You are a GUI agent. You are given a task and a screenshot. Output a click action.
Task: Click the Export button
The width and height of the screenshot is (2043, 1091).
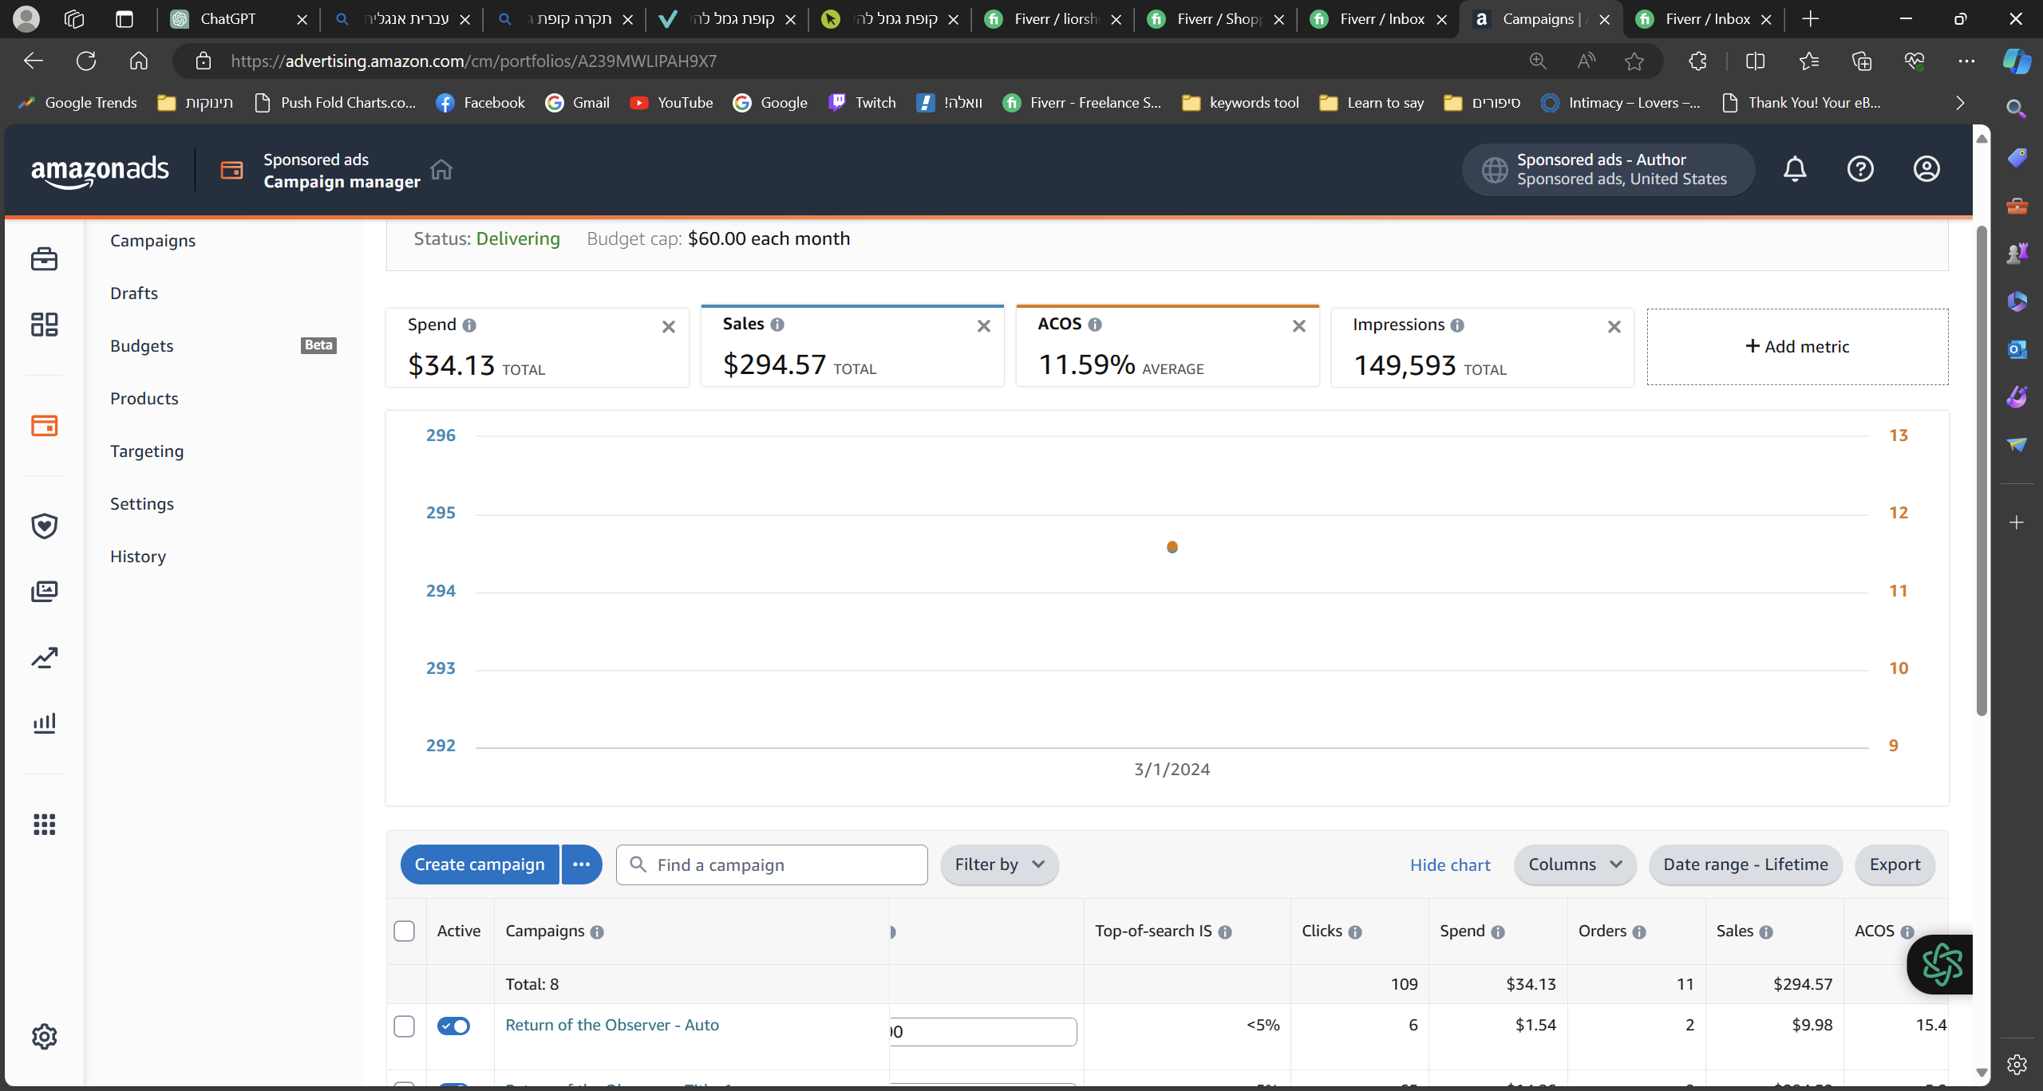1895,865
